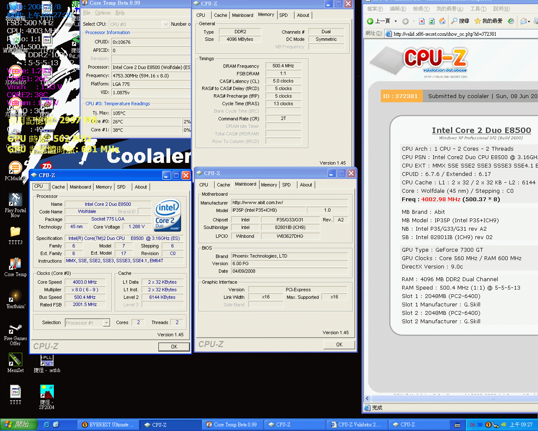Screen dimensions: 538x431
Task: Select CPU tab in Mainboard CPU-Z window
Action: (x=204, y=185)
